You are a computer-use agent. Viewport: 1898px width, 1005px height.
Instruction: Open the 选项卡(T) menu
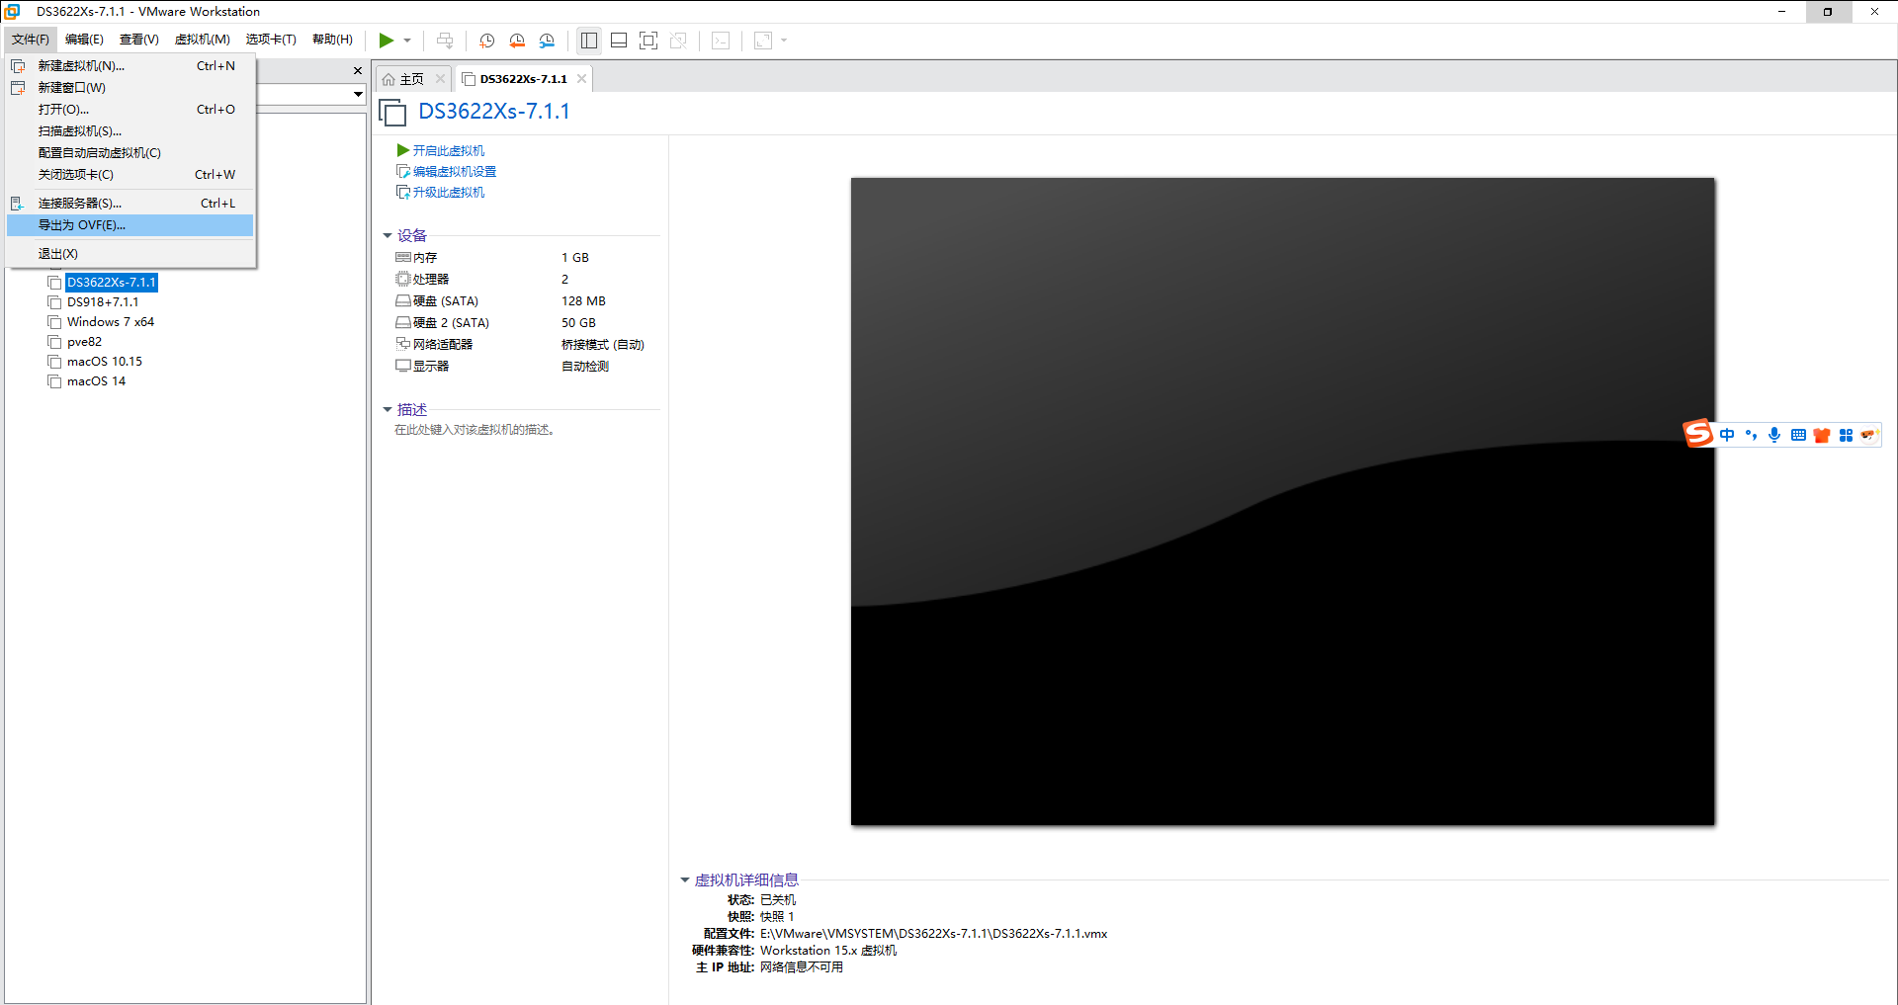pos(271,40)
